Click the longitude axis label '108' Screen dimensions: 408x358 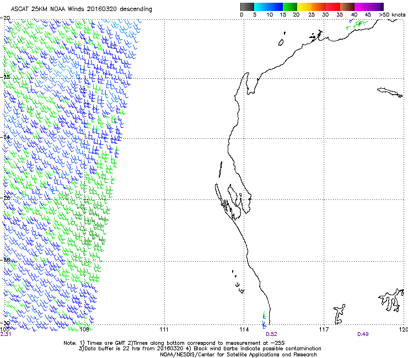(84, 330)
